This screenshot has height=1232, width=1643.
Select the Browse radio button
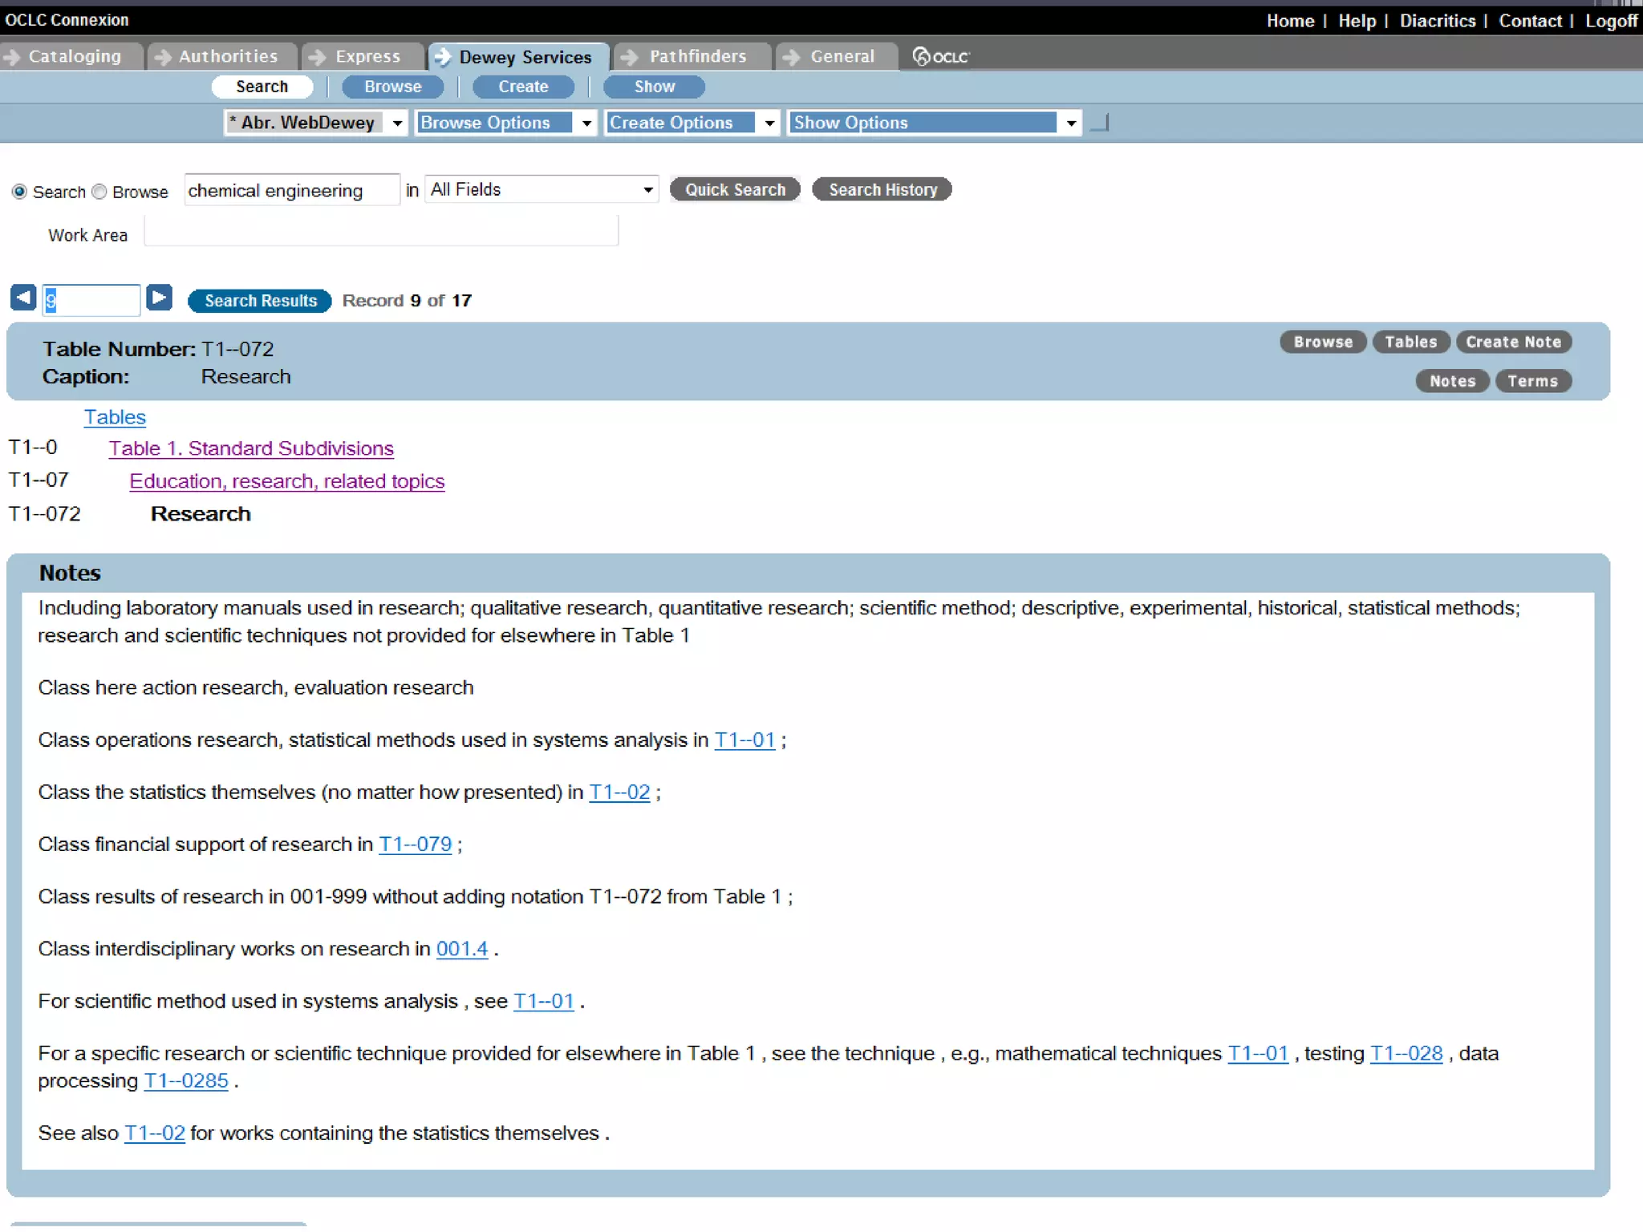[99, 192]
